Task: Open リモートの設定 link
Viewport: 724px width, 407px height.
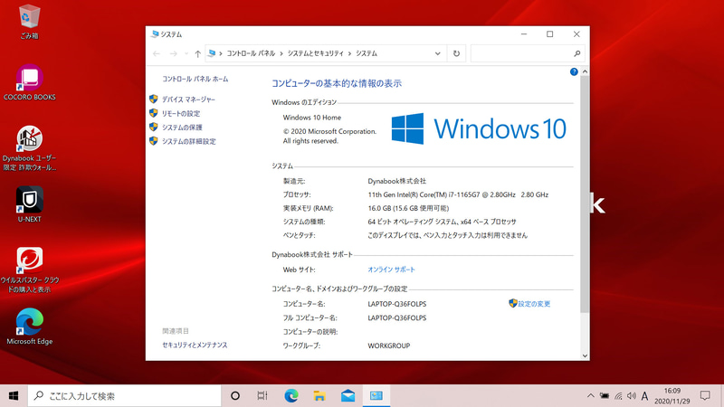Action: tap(180, 114)
